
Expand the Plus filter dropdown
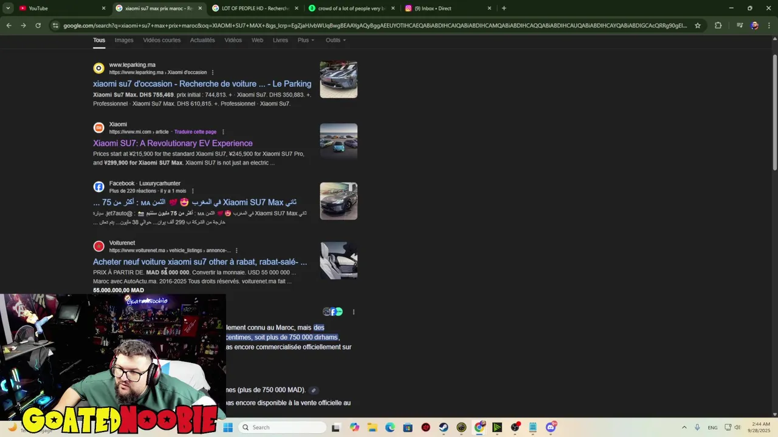(306, 40)
